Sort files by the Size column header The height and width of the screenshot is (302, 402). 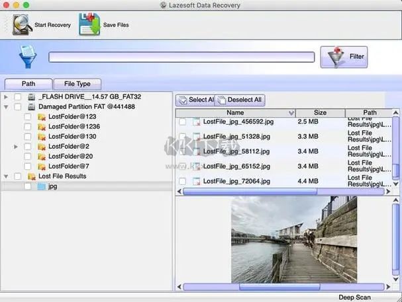[320, 113]
